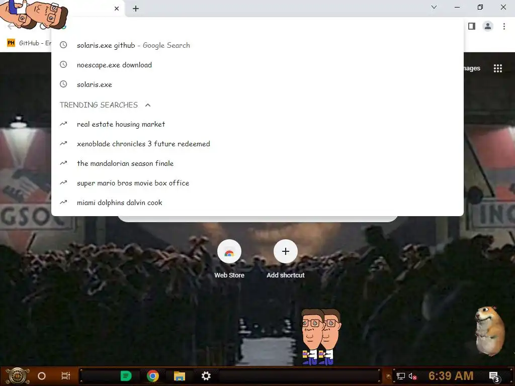515x386 pixels.
Task: Open the Google apps grid icon
Action: point(497,68)
